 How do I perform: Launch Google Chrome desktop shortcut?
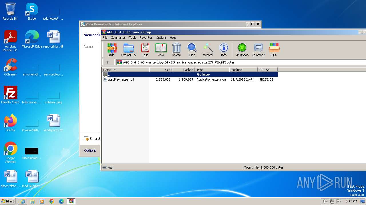pos(10,153)
